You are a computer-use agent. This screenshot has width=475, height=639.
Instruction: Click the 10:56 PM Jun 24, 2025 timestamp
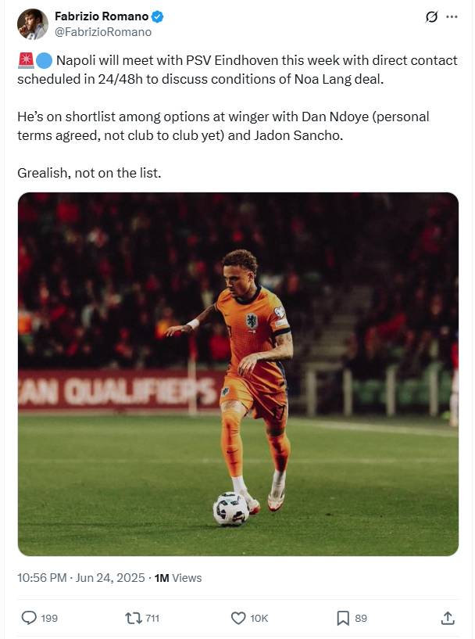81,578
